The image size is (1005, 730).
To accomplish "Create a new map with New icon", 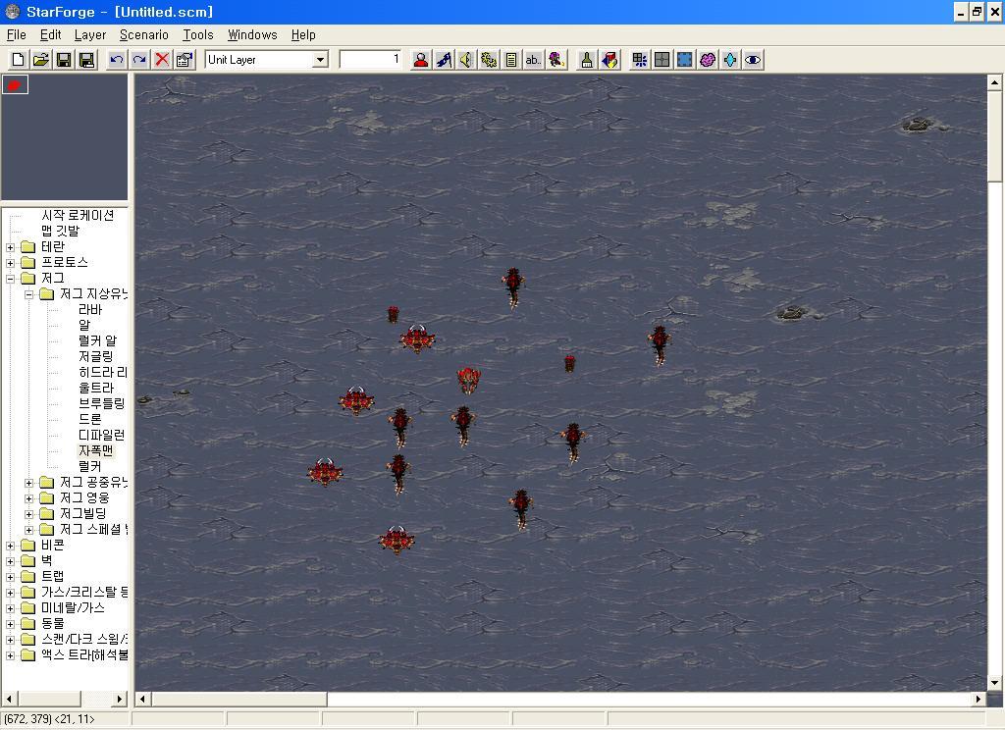I will 18,60.
